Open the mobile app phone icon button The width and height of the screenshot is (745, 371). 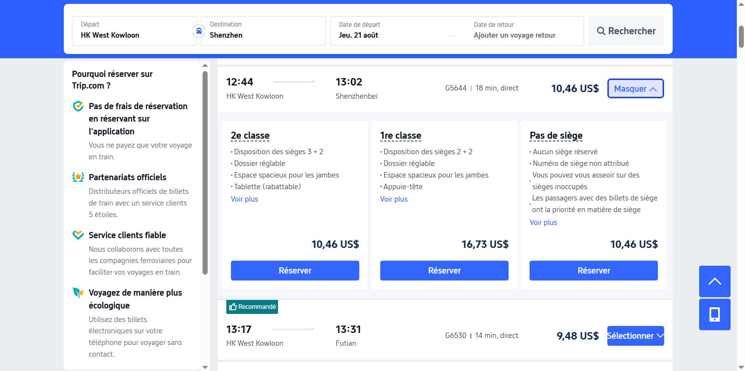(715, 314)
